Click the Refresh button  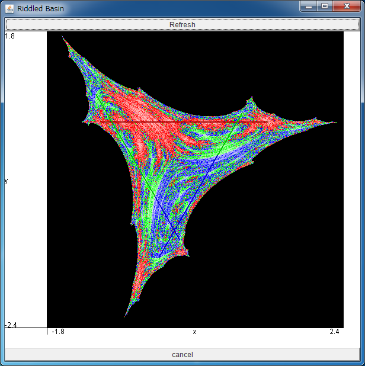[182, 24]
